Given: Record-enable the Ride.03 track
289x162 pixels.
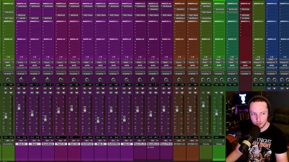Looking at the screenshot, I should pos(103,89).
